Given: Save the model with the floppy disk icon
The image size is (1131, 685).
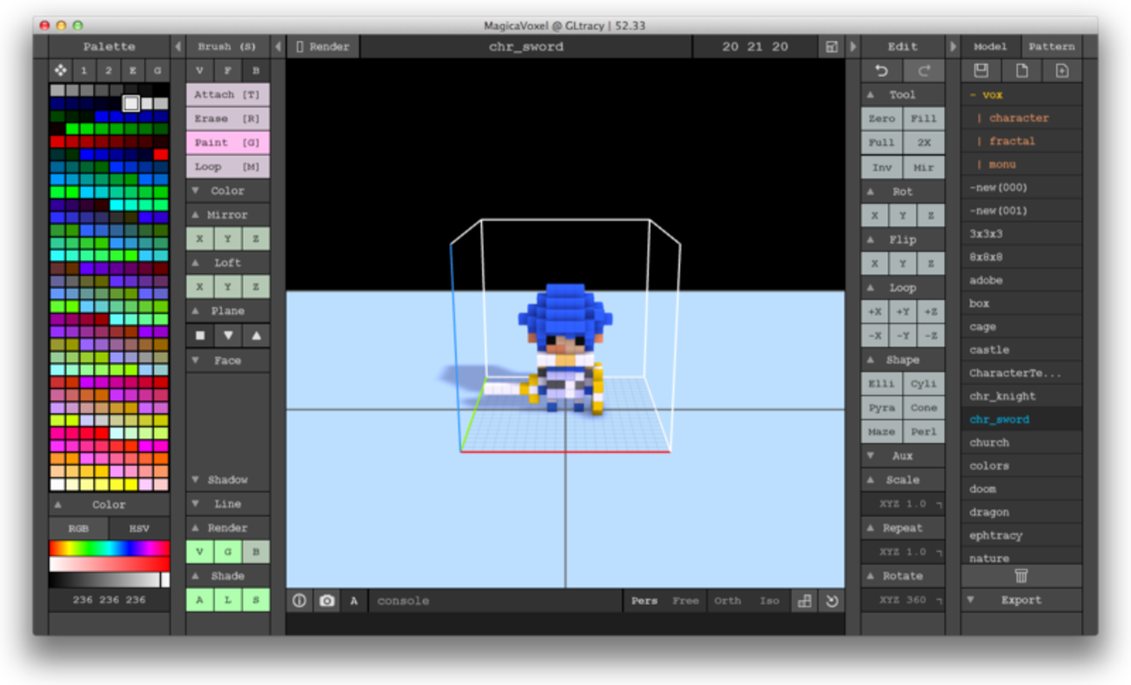Looking at the screenshot, I should coord(981,71).
